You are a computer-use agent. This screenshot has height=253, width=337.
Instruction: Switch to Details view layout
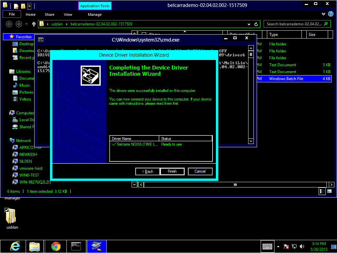pos(322,191)
